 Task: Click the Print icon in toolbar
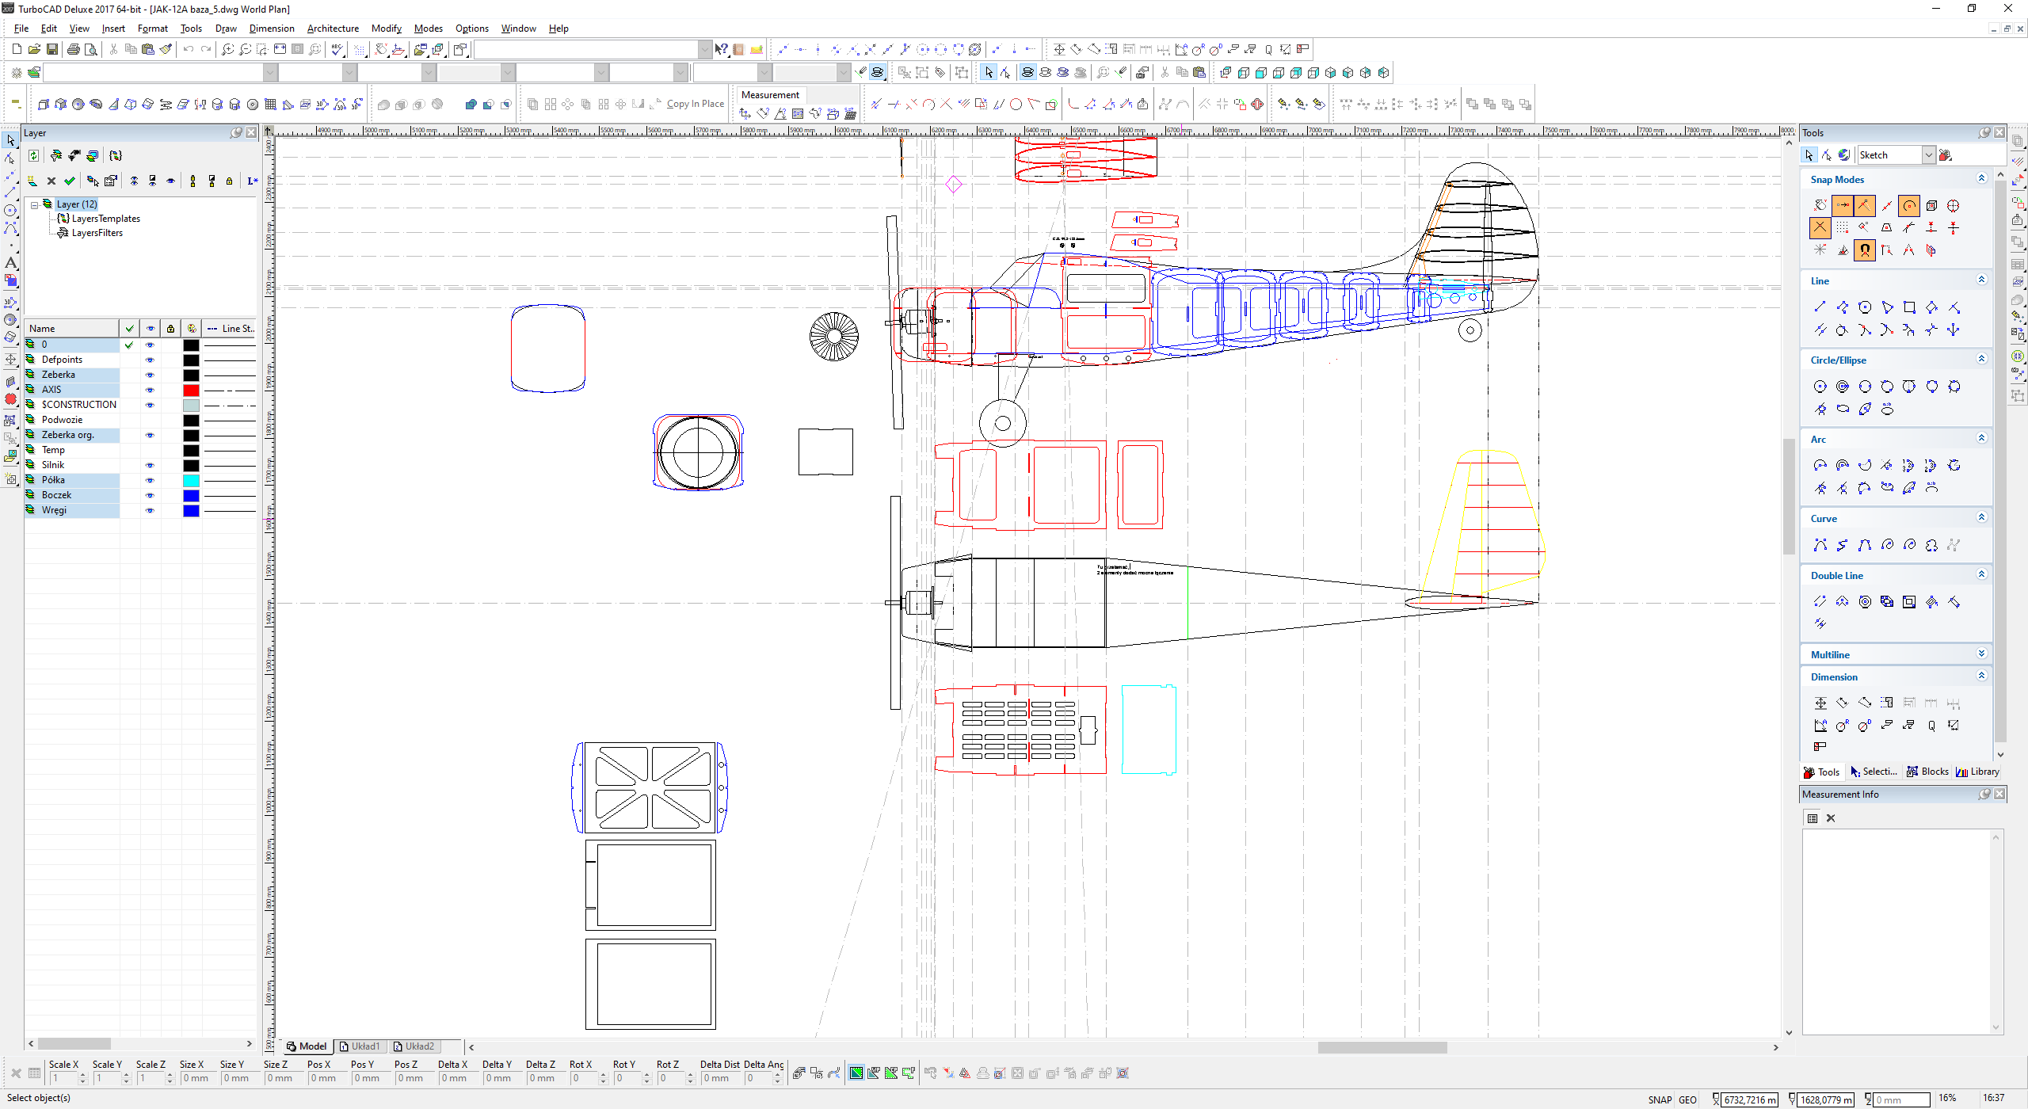tap(73, 49)
